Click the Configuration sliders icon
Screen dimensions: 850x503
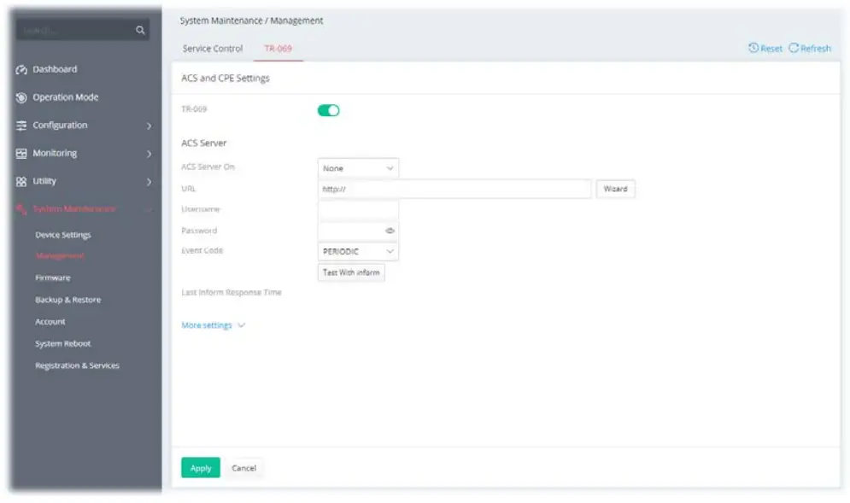coord(22,126)
